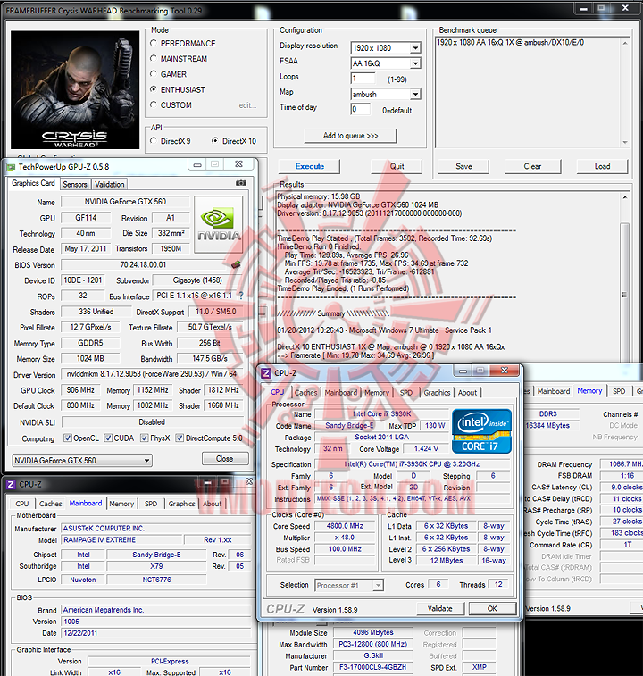The width and height of the screenshot is (643, 676).
Task: Select CUSTOM mode radio button
Action: click(x=153, y=104)
